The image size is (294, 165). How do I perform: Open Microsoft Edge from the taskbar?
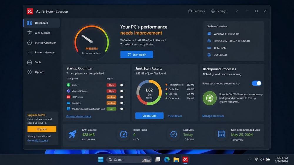tap(167, 160)
